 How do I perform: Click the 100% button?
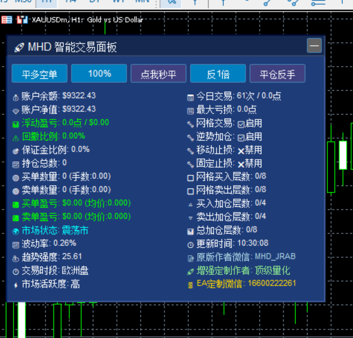click(99, 73)
